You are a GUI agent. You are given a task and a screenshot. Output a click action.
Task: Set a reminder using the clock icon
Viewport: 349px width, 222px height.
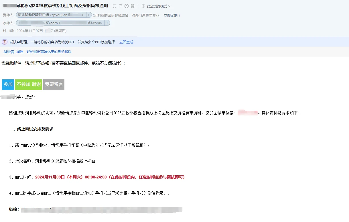pyautogui.click(x=127, y=6)
